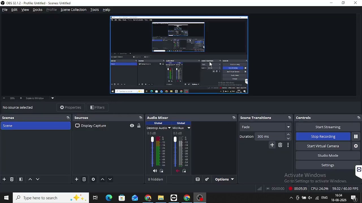Move source down in Sources list
Screen dimensions: 362x203
click(110, 179)
